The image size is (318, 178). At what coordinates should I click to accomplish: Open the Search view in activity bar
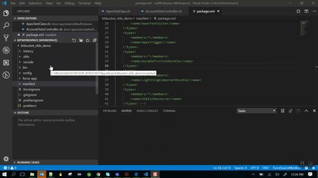6,25
